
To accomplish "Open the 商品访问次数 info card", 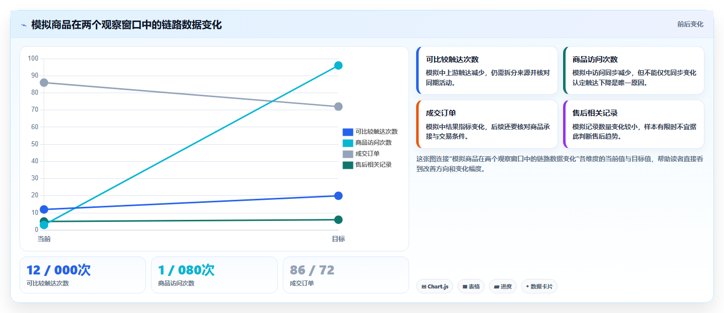I will (634, 71).
